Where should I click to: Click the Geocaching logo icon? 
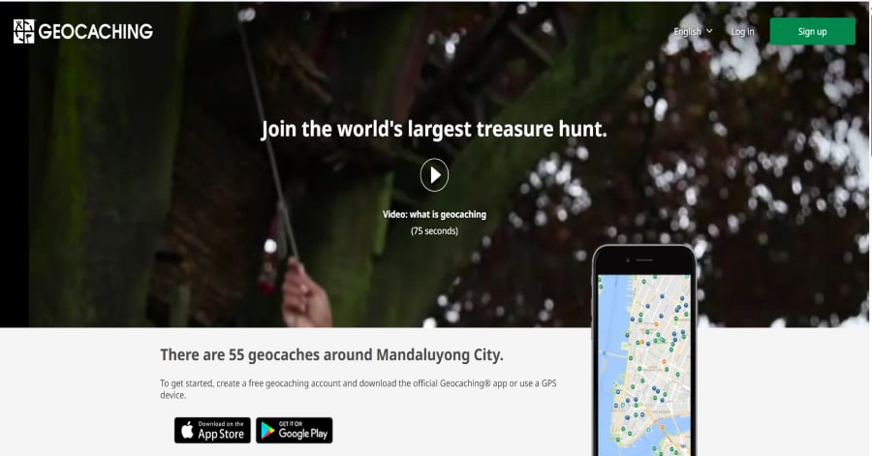(24, 32)
